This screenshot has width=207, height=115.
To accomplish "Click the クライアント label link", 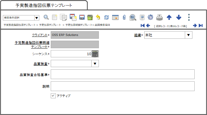I will pyautogui.click(x=40, y=35).
